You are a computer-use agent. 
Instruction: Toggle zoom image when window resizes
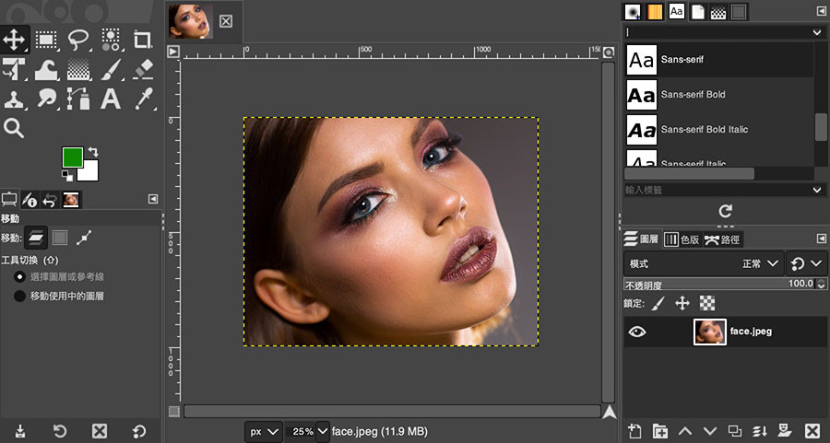click(609, 52)
